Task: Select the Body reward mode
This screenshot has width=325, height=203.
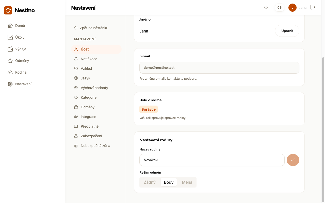Action: (x=169, y=182)
